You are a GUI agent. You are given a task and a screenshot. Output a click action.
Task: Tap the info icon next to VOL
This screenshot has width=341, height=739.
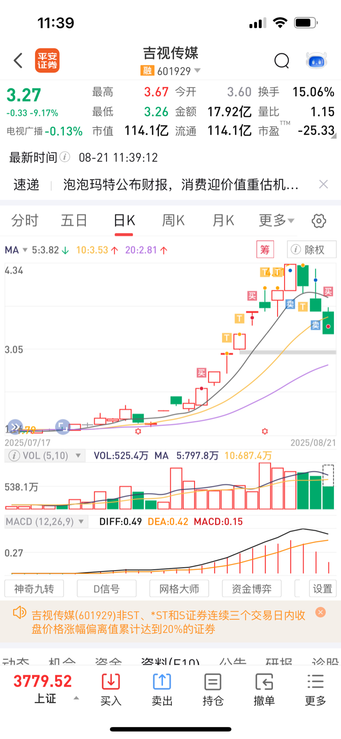coord(14,455)
